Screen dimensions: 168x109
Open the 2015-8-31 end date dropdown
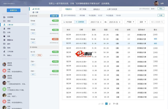(115, 22)
